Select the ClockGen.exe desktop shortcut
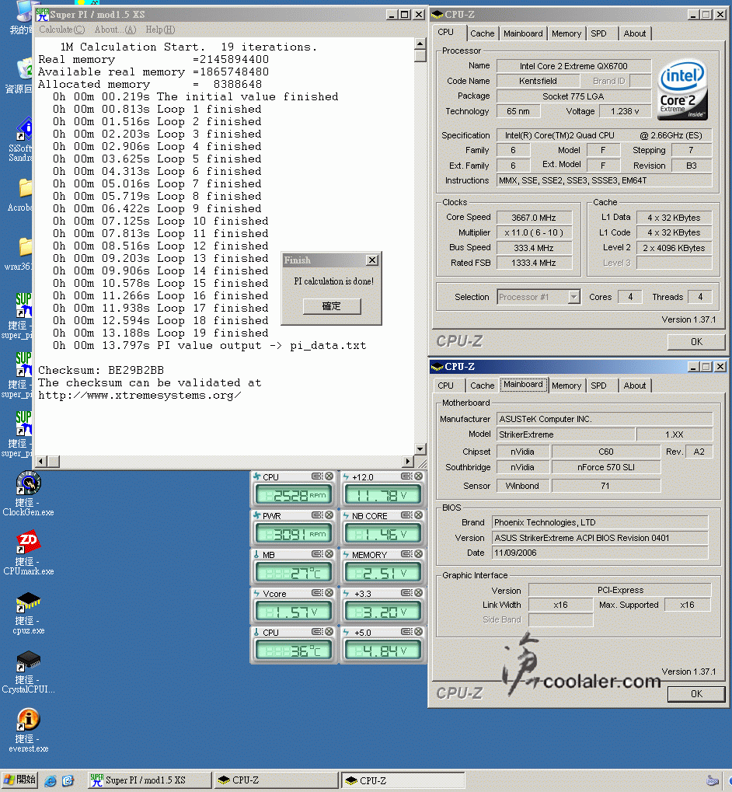The image size is (732, 792). pos(28,494)
